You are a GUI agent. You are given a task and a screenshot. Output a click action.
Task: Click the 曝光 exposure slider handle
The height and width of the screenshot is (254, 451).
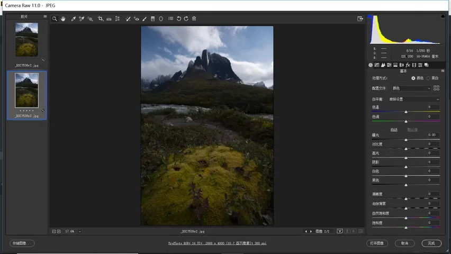pyautogui.click(x=406, y=140)
